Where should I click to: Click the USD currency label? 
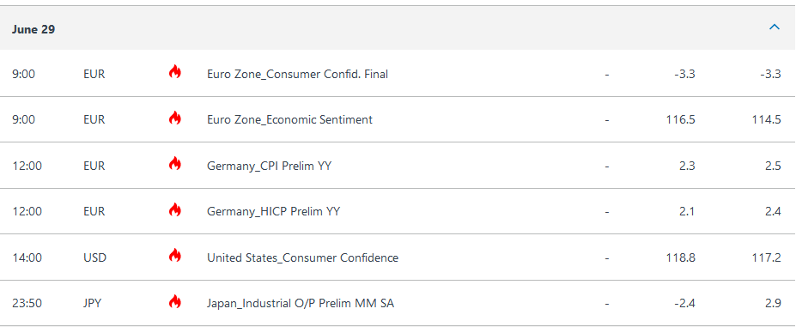coord(95,257)
